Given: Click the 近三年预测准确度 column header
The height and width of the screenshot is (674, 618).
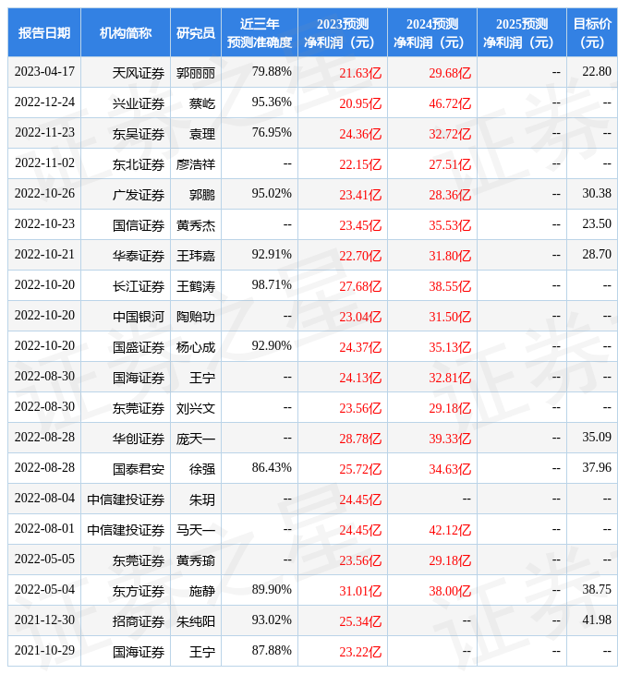Looking at the screenshot, I should coord(260,32).
